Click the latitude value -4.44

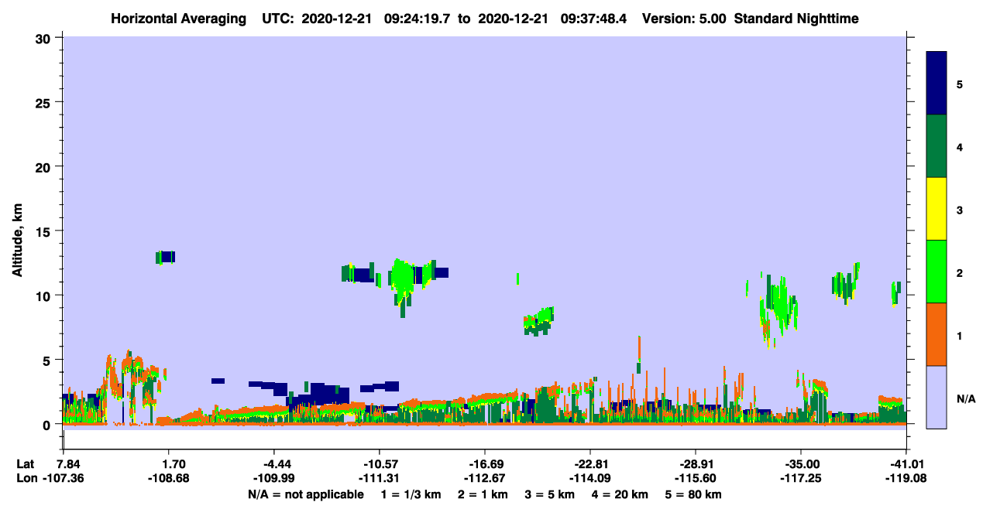tap(273, 464)
